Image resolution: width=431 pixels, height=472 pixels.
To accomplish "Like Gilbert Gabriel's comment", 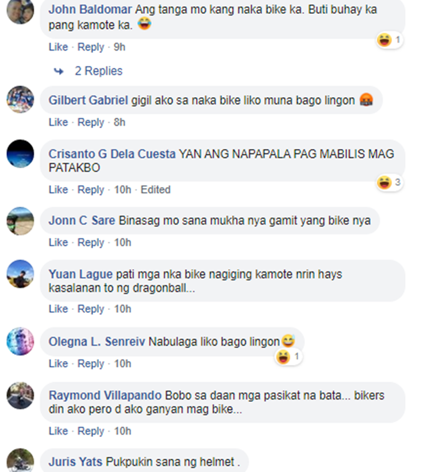I will click(59, 122).
